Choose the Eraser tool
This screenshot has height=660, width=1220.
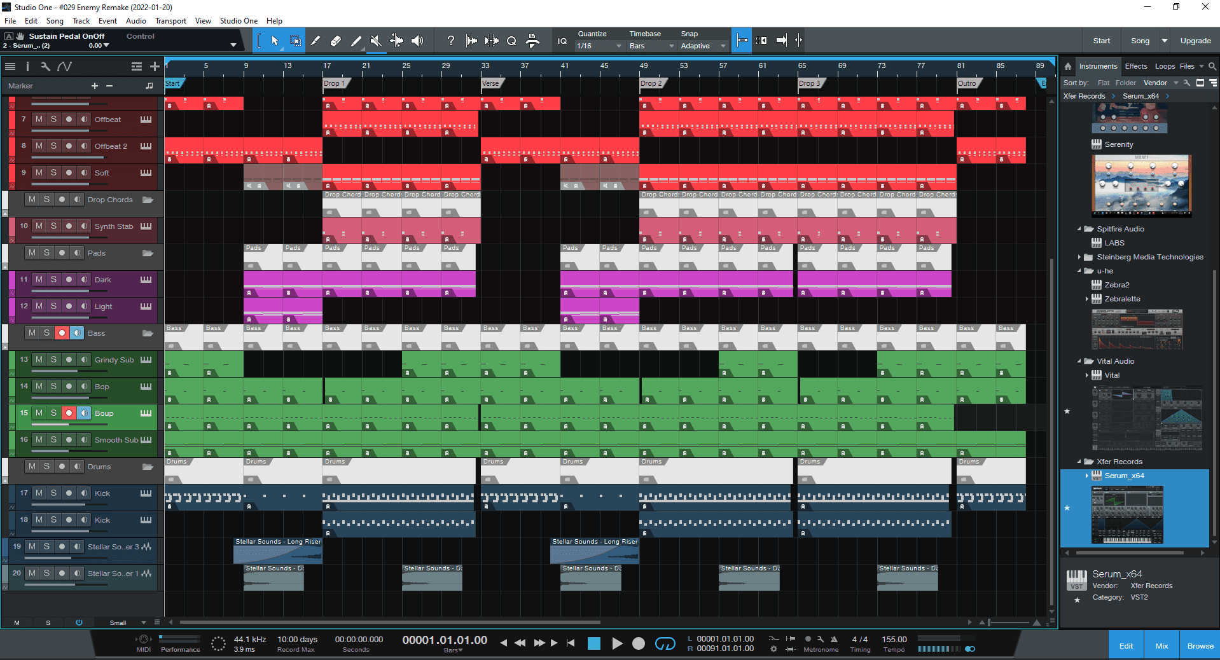(336, 41)
